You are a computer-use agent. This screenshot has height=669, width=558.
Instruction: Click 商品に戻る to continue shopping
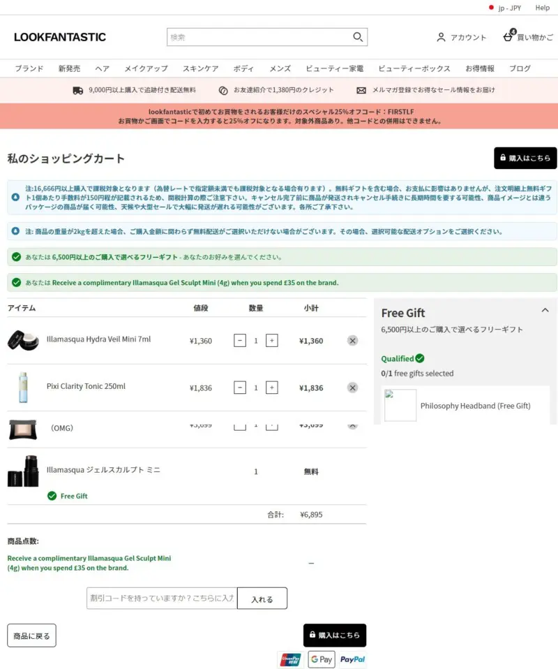click(x=31, y=635)
